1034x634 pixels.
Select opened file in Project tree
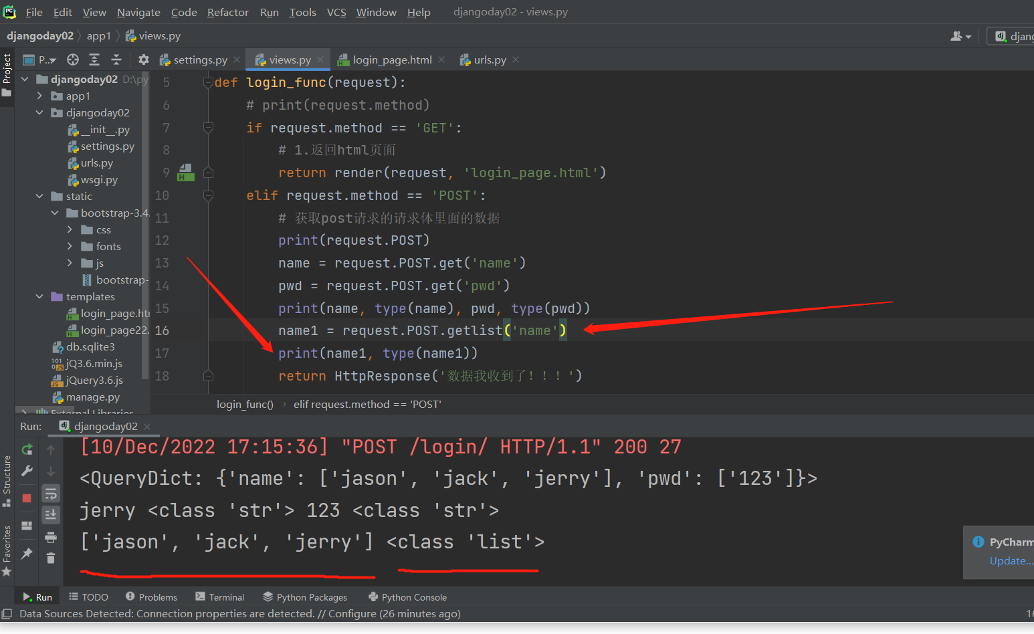pos(73,60)
